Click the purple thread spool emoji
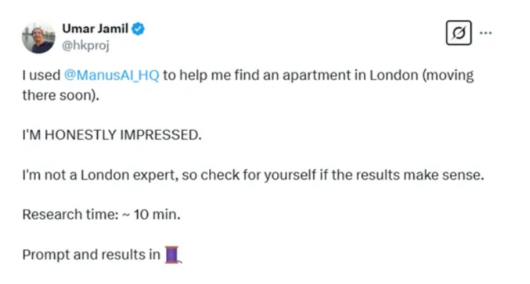This screenshot has width=530, height=284. click(x=173, y=255)
